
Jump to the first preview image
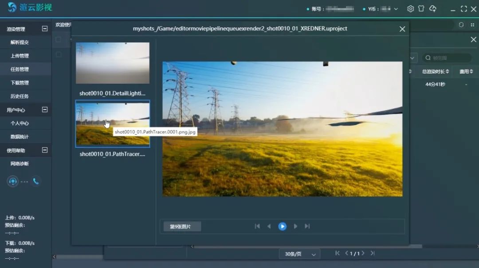coord(257,226)
